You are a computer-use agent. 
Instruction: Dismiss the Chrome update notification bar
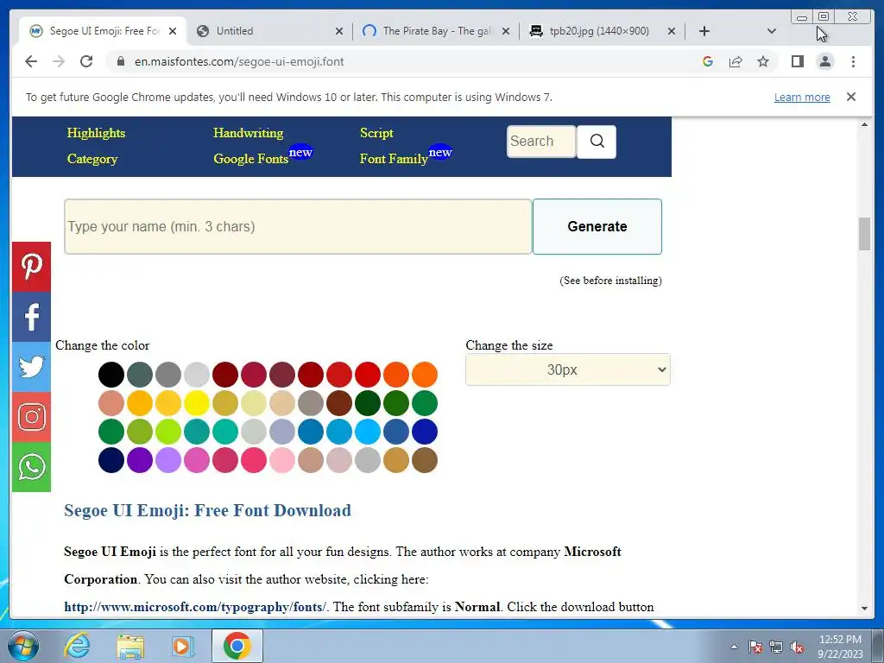[850, 97]
